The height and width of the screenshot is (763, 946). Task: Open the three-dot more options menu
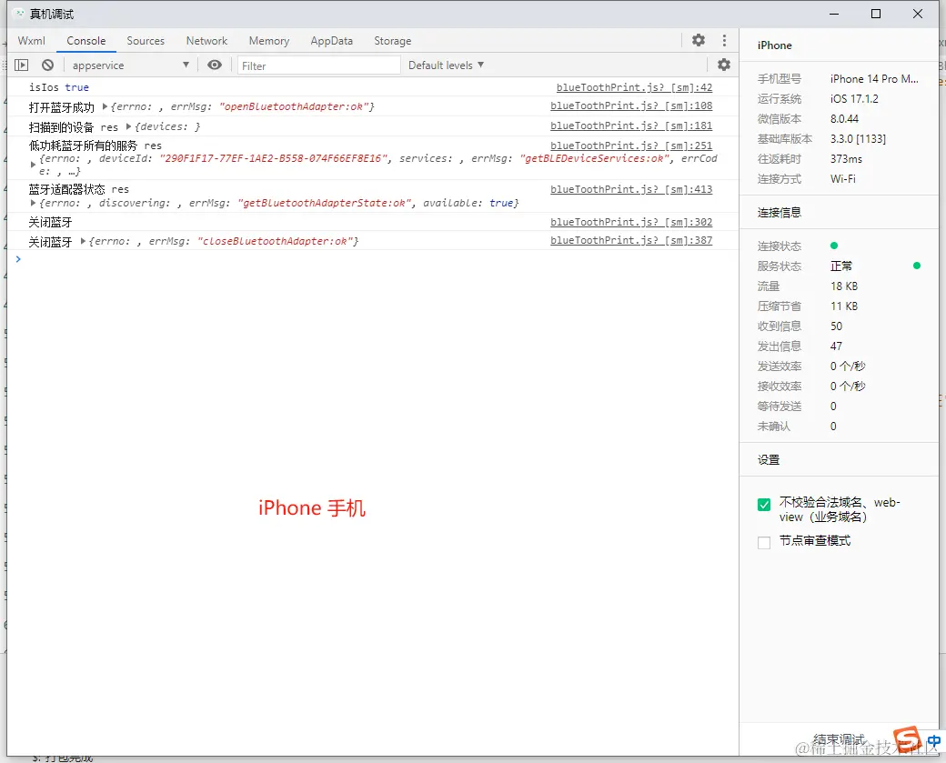(x=724, y=40)
